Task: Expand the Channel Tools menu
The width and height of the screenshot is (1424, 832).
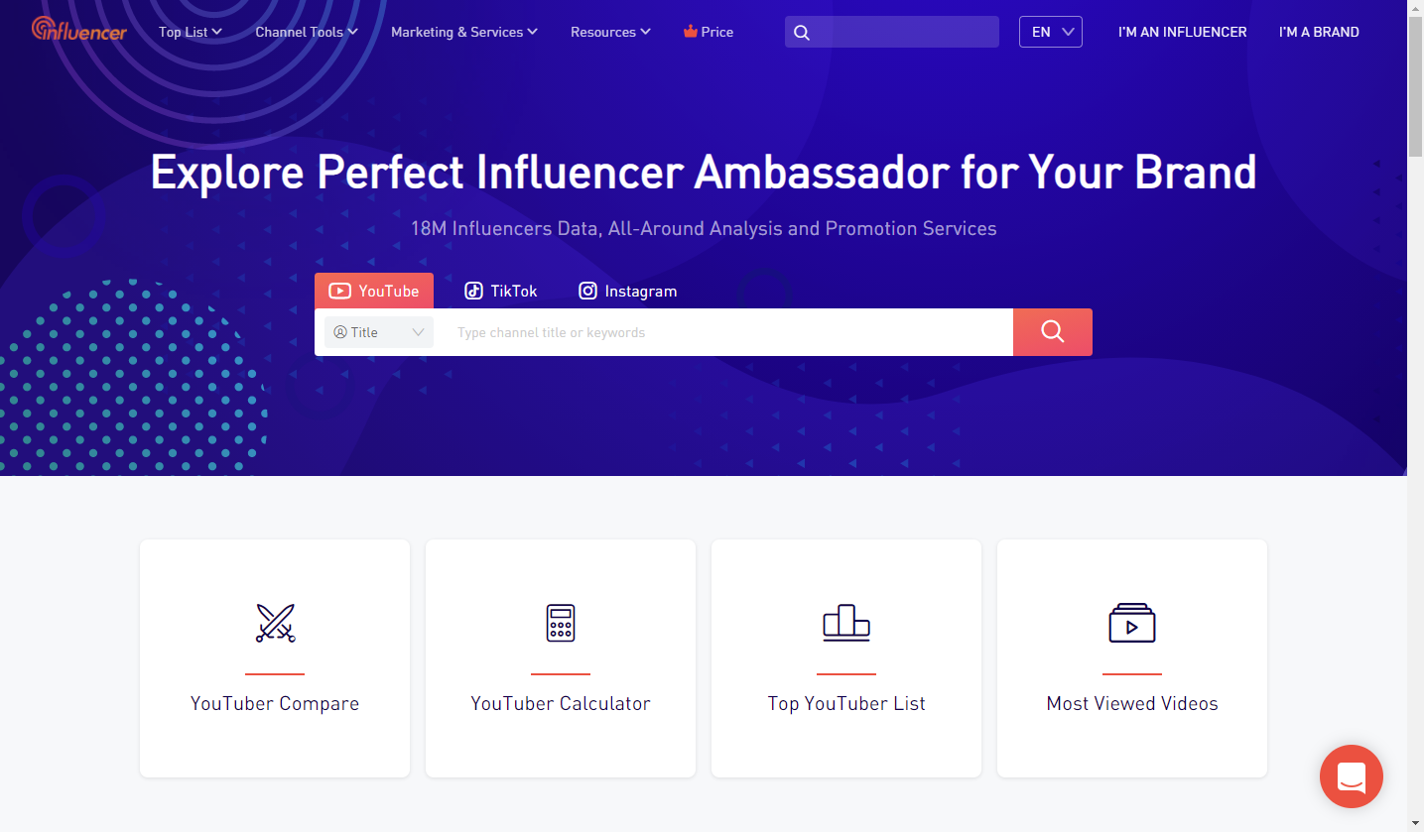Action: tap(307, 32)
